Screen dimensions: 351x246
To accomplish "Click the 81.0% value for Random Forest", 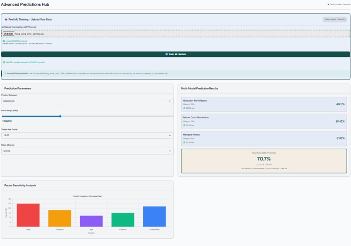I will (341, 138).
